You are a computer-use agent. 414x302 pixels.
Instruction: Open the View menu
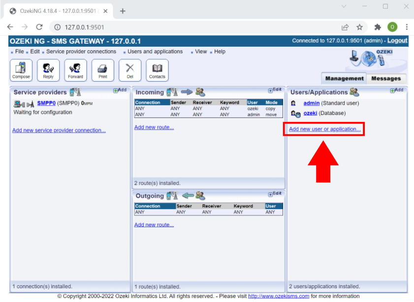[201, 52]
